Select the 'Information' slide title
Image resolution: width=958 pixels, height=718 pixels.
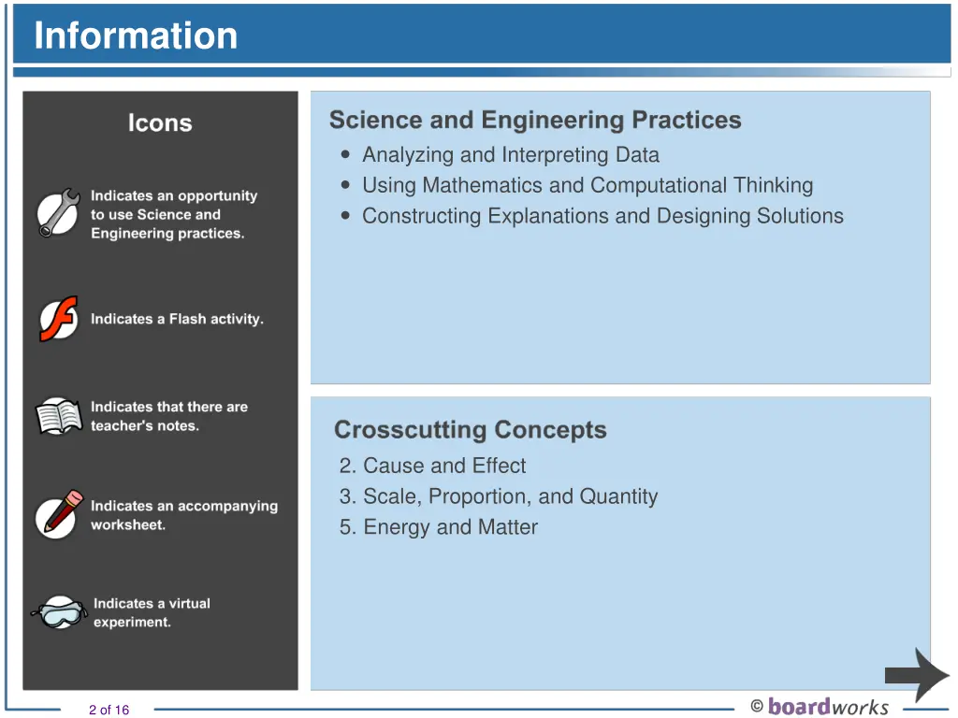click(x=136, y=36)
